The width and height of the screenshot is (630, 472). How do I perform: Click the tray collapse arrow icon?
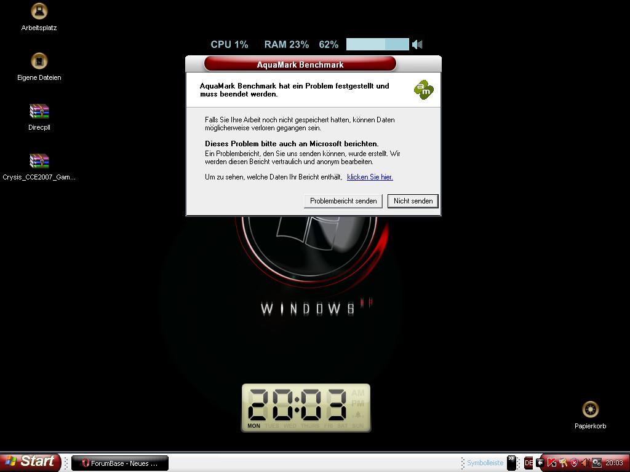tap(540, 463)
